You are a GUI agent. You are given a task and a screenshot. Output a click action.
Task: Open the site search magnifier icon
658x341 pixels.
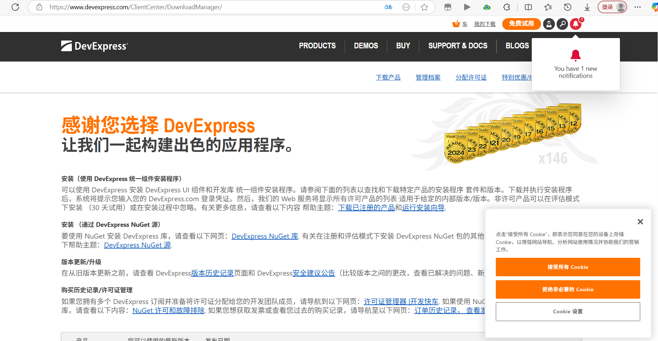pyautogui.click(x=562, y=24)
